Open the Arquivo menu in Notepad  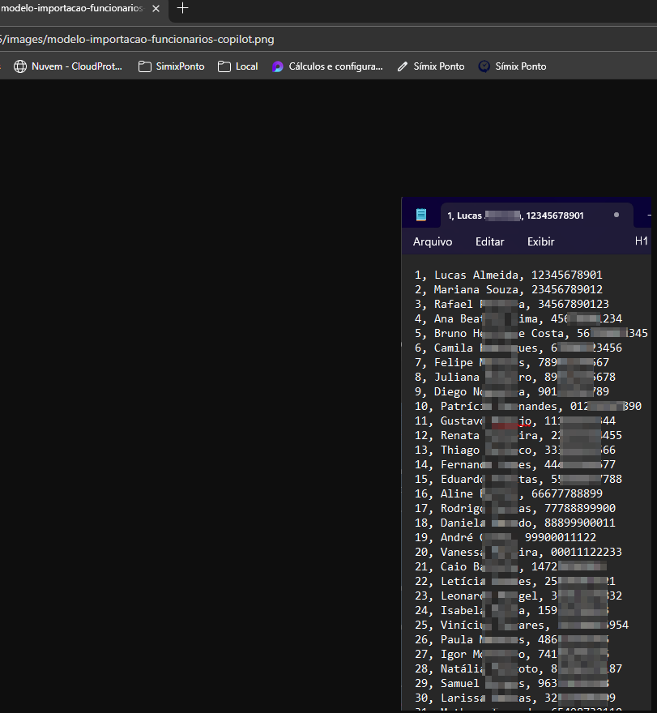[x=433, y=241]
